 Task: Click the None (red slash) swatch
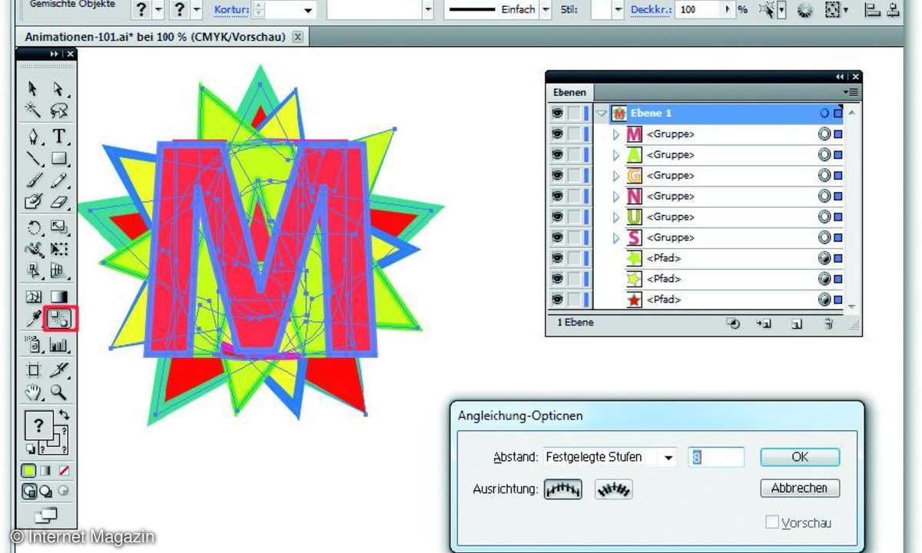click(64, 470)
